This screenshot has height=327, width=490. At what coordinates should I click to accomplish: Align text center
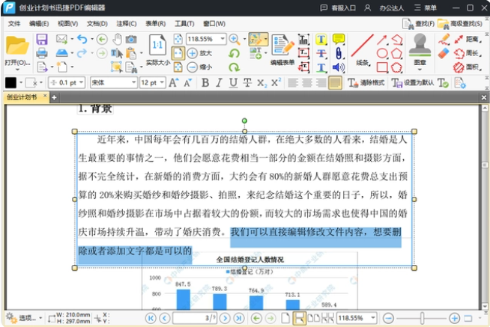pyautogui.click(x=307, y=83)
